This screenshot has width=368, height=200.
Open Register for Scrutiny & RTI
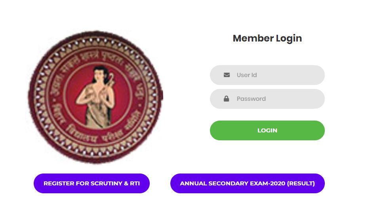92,183
